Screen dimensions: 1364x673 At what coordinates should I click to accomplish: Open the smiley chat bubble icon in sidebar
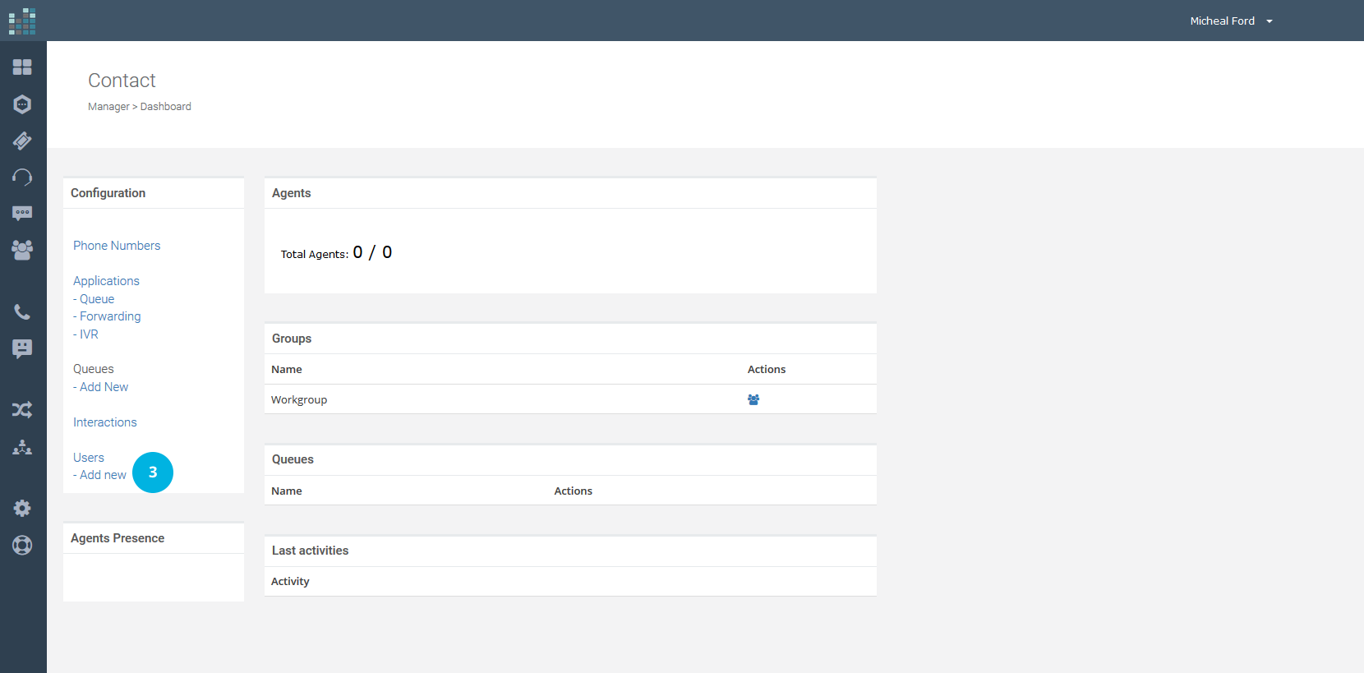22,349
